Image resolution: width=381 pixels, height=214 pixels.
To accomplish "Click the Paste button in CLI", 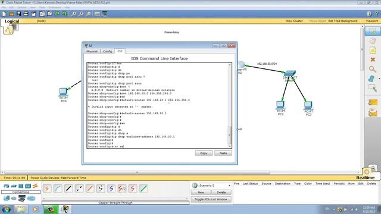I will [x=223, y=153].
